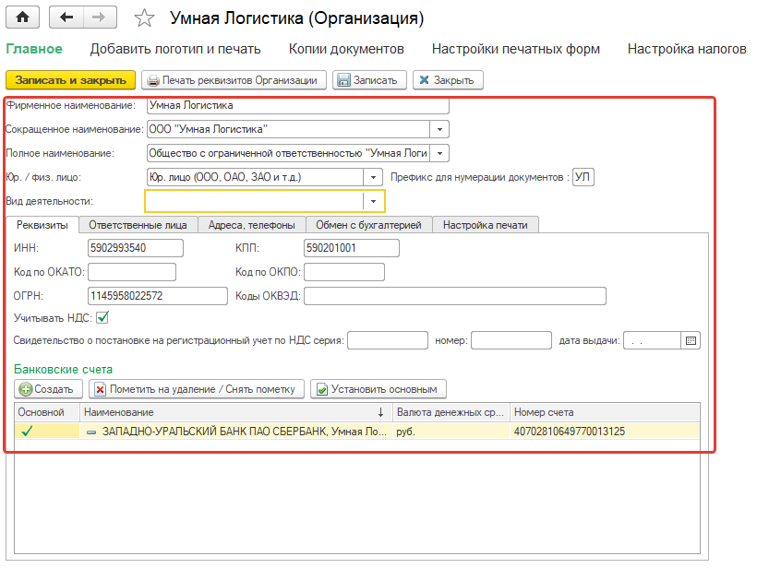757x580 pixels.
Task: Navigate back with the left arrow
Action: point(66,18)
